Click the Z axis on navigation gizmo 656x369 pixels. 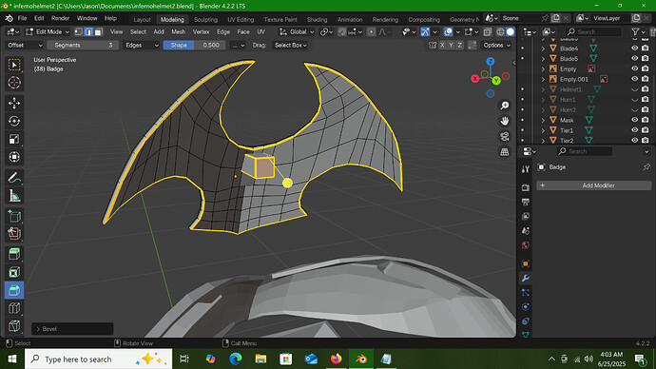tap(491, 62)
